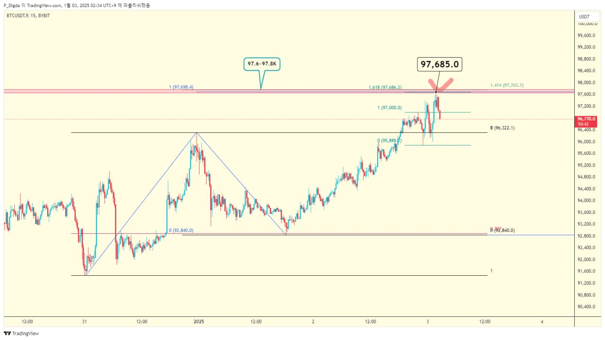
Task: Click the day 4 label on time axis
Action: pyautogui.click(x=542, y=322)
